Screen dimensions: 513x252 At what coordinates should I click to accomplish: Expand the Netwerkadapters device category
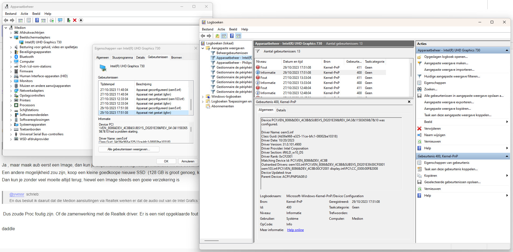(11, 91)
